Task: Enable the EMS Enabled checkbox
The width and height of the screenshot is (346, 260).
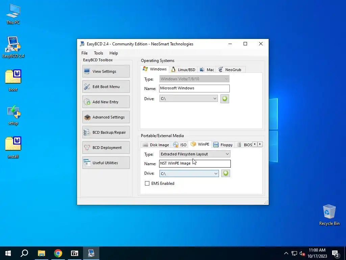Action: pos(147,183)
